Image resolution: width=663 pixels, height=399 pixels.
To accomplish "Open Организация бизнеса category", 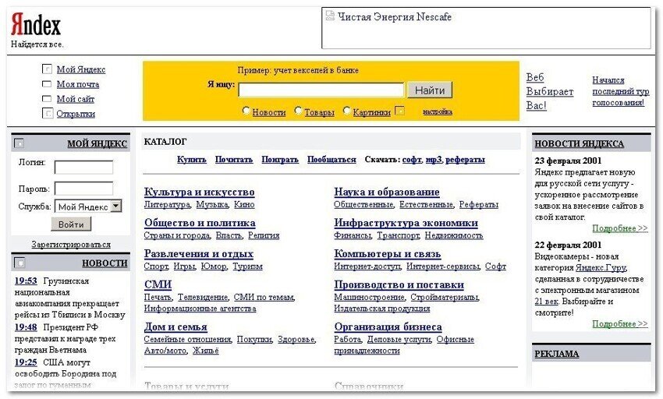I will pyautogui.click(x=388, y=327).
